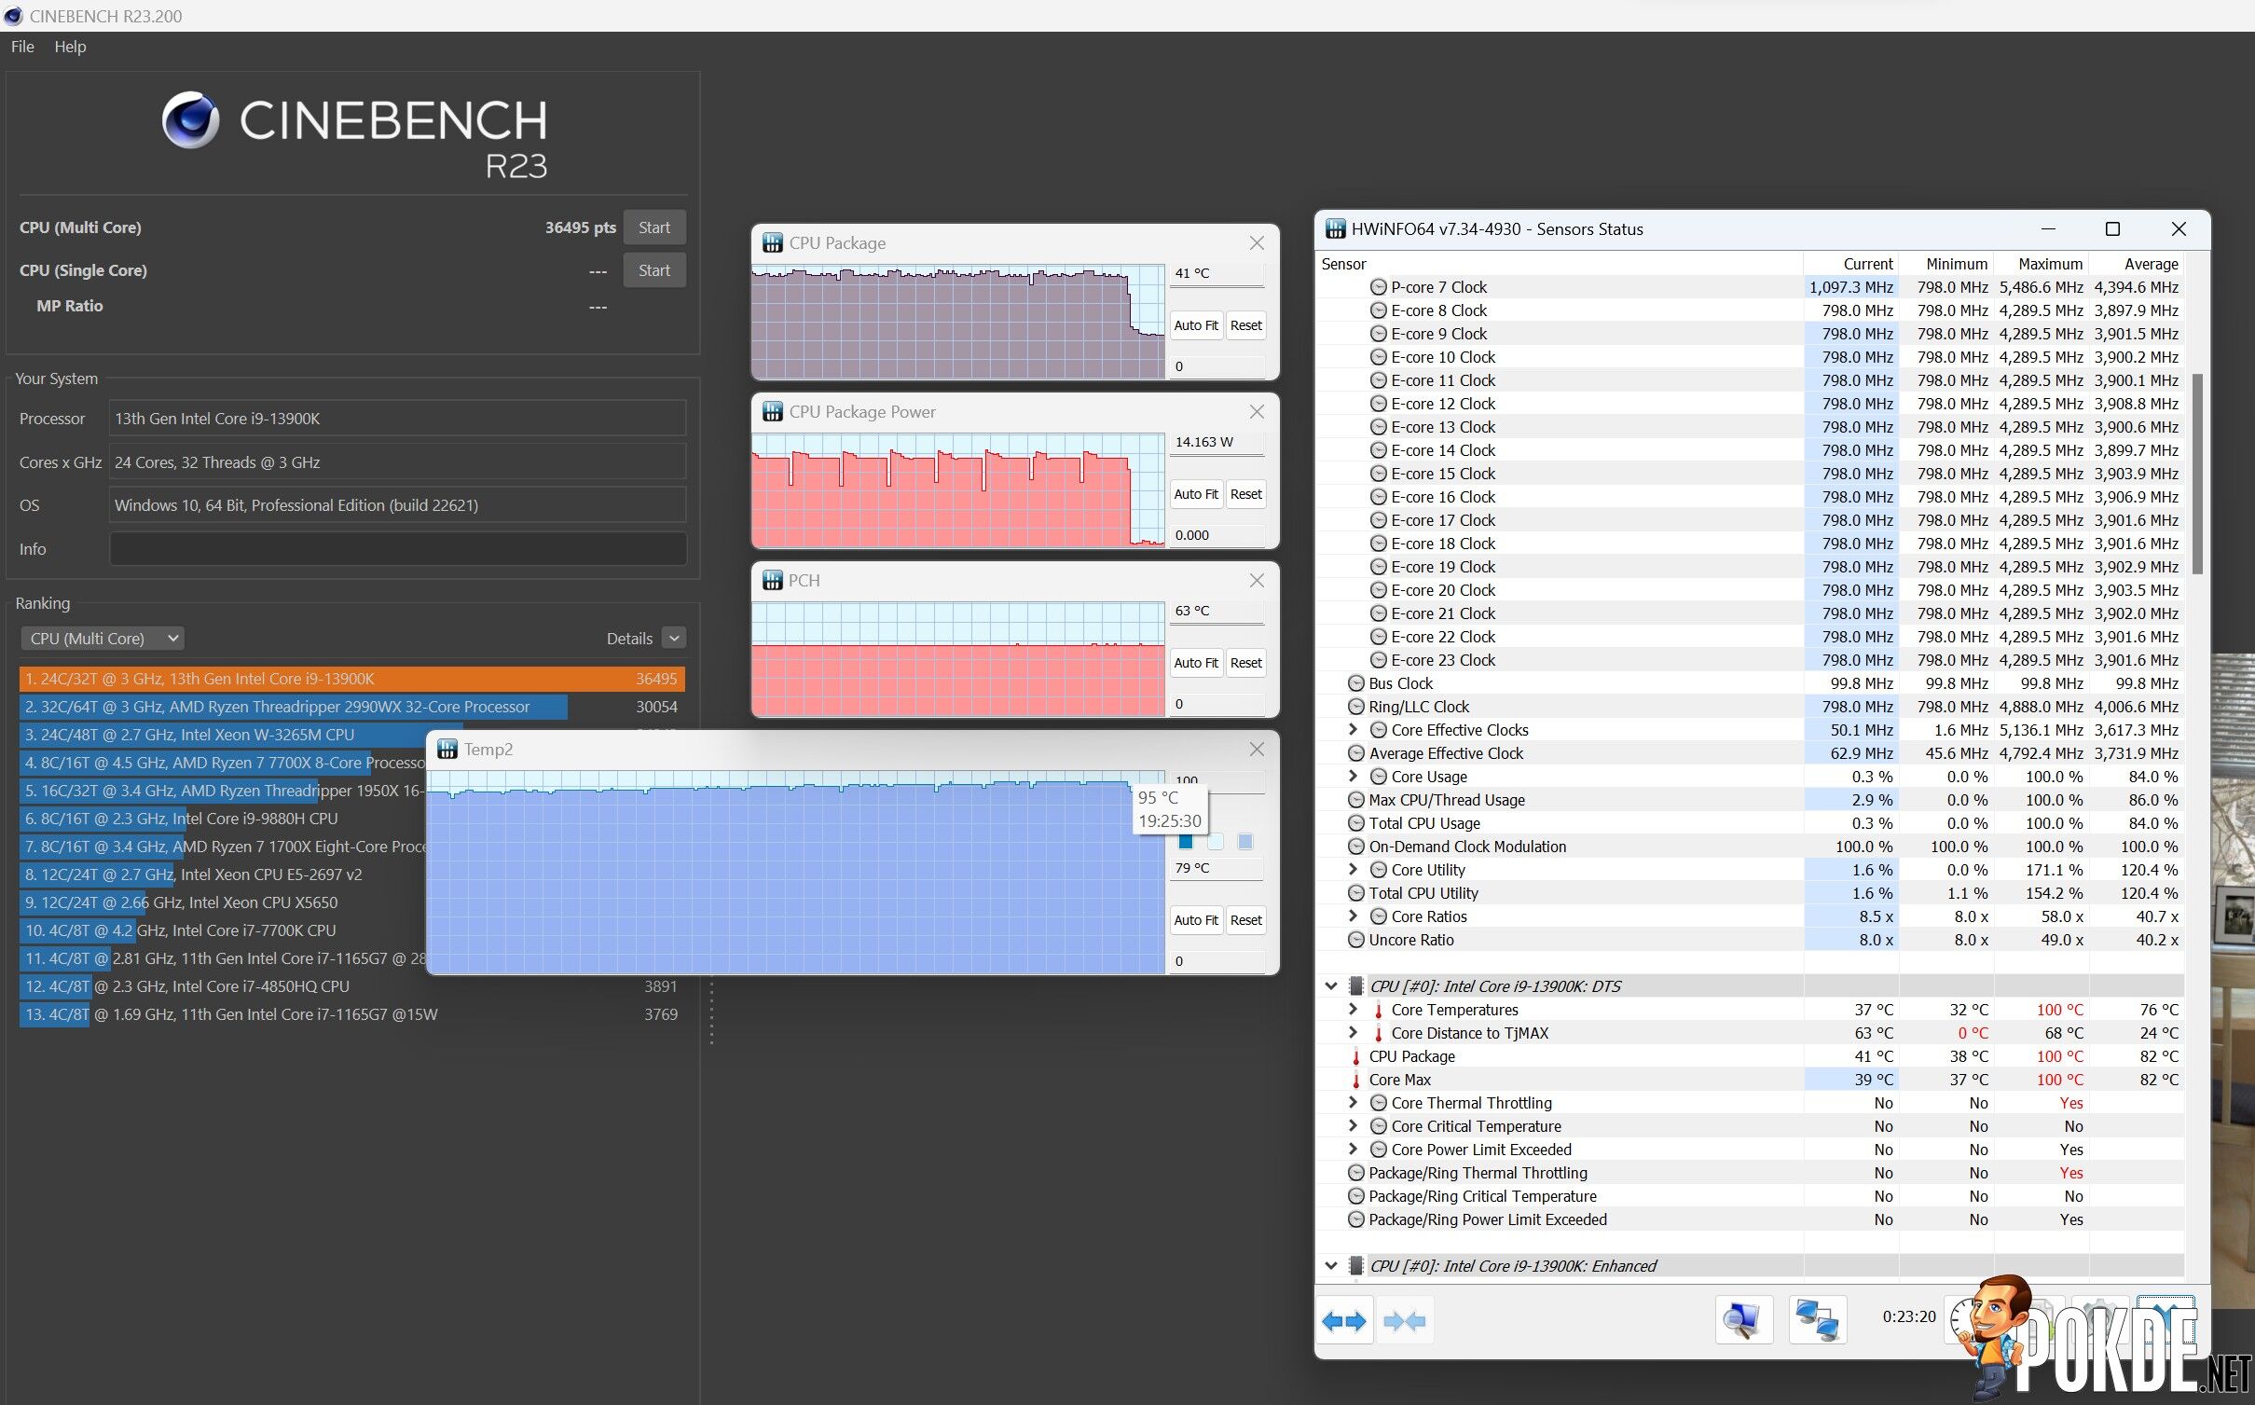The width and height of the screenshot is (2255, 1405).
Task: Open the File menu in Cinebench
Action: click(22, 47)
